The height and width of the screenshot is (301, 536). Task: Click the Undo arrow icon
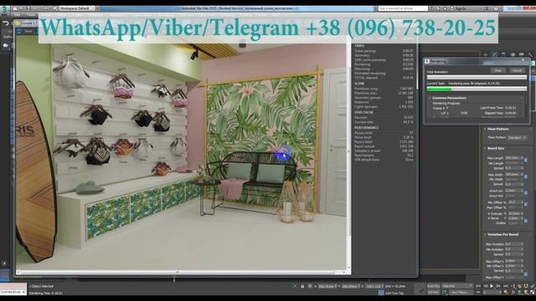[6, 23]
